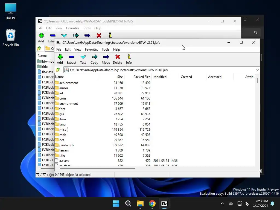This screenshot has height=210, width=280.
Task: Show hidden system tray icons
Action: click(222, 203)
